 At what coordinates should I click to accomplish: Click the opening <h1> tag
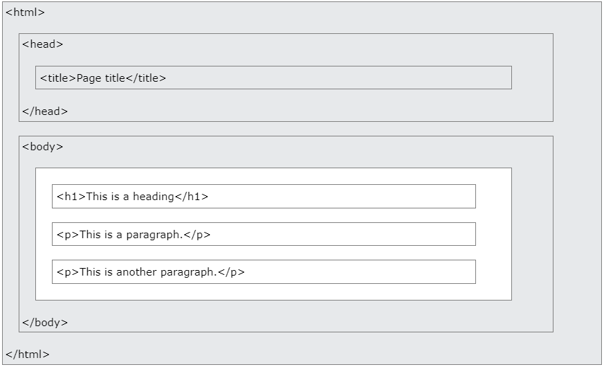[x=71, y=197]
